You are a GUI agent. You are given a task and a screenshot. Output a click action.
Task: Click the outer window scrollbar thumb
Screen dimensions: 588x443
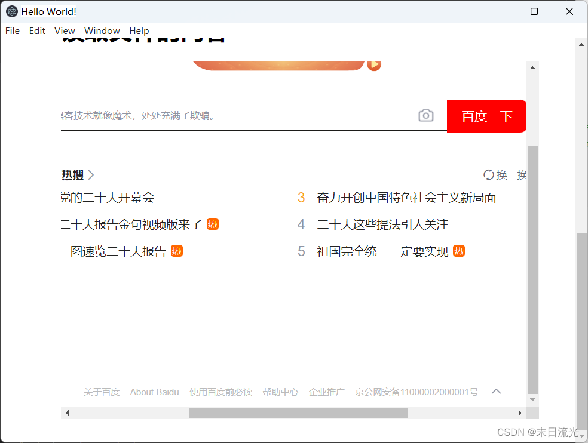pos(581,332)
